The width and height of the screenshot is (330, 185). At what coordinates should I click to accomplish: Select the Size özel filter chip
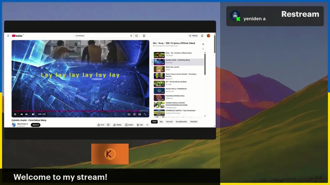[x=169, y=122]
